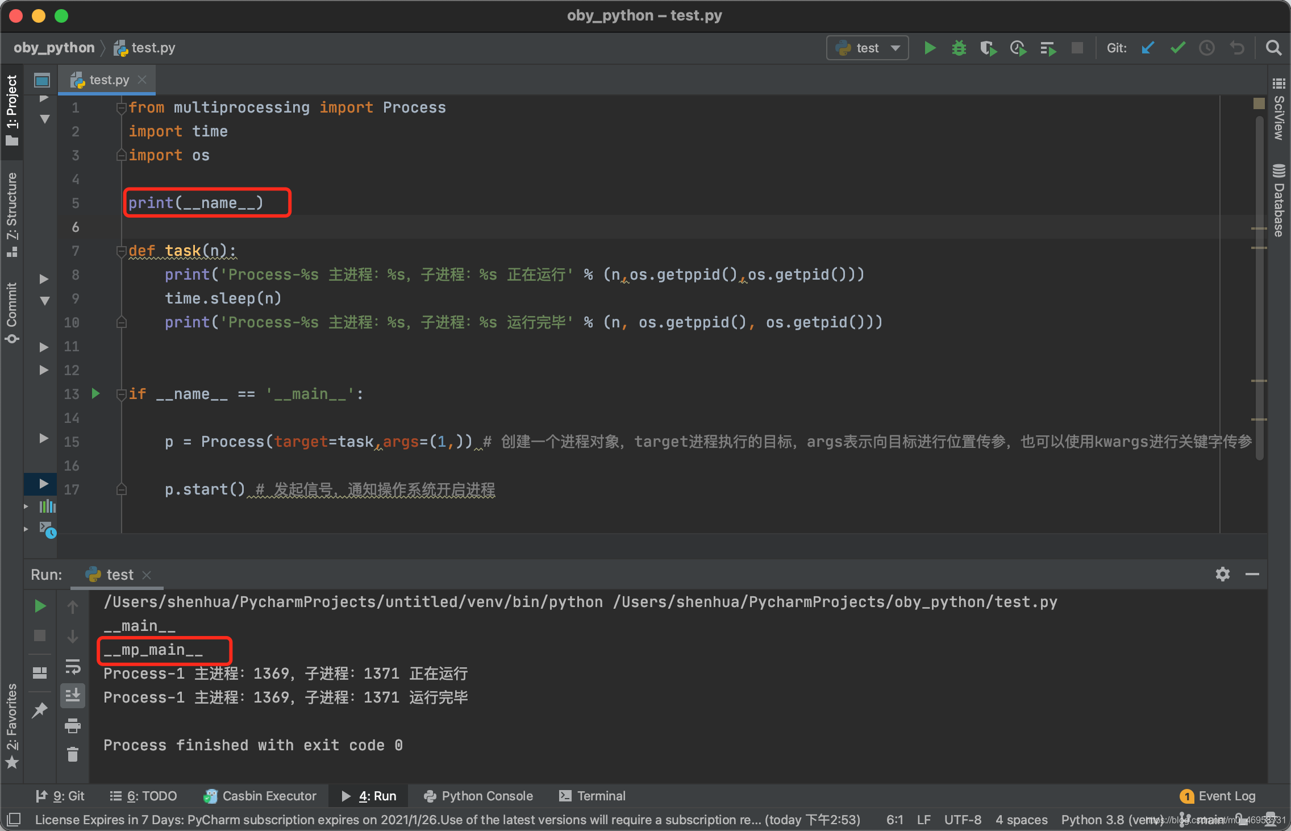The height and width of the screenshot is (831, 1291).
Task: Open the 6: TODO bottom tab
Action: pos(143,796)
